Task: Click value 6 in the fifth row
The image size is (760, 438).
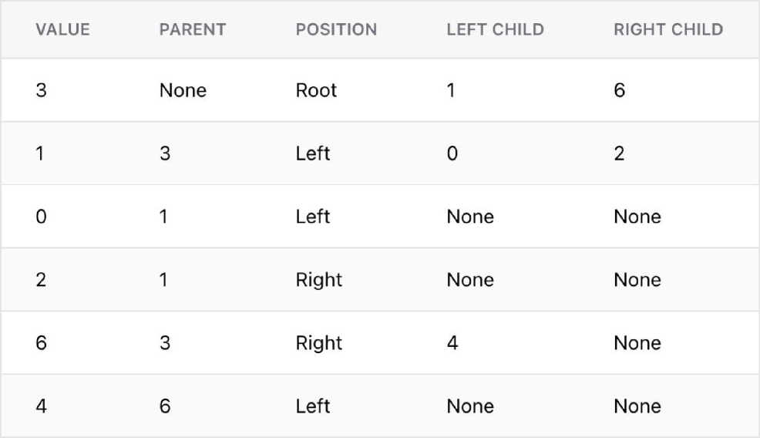Action: (41, 343)
